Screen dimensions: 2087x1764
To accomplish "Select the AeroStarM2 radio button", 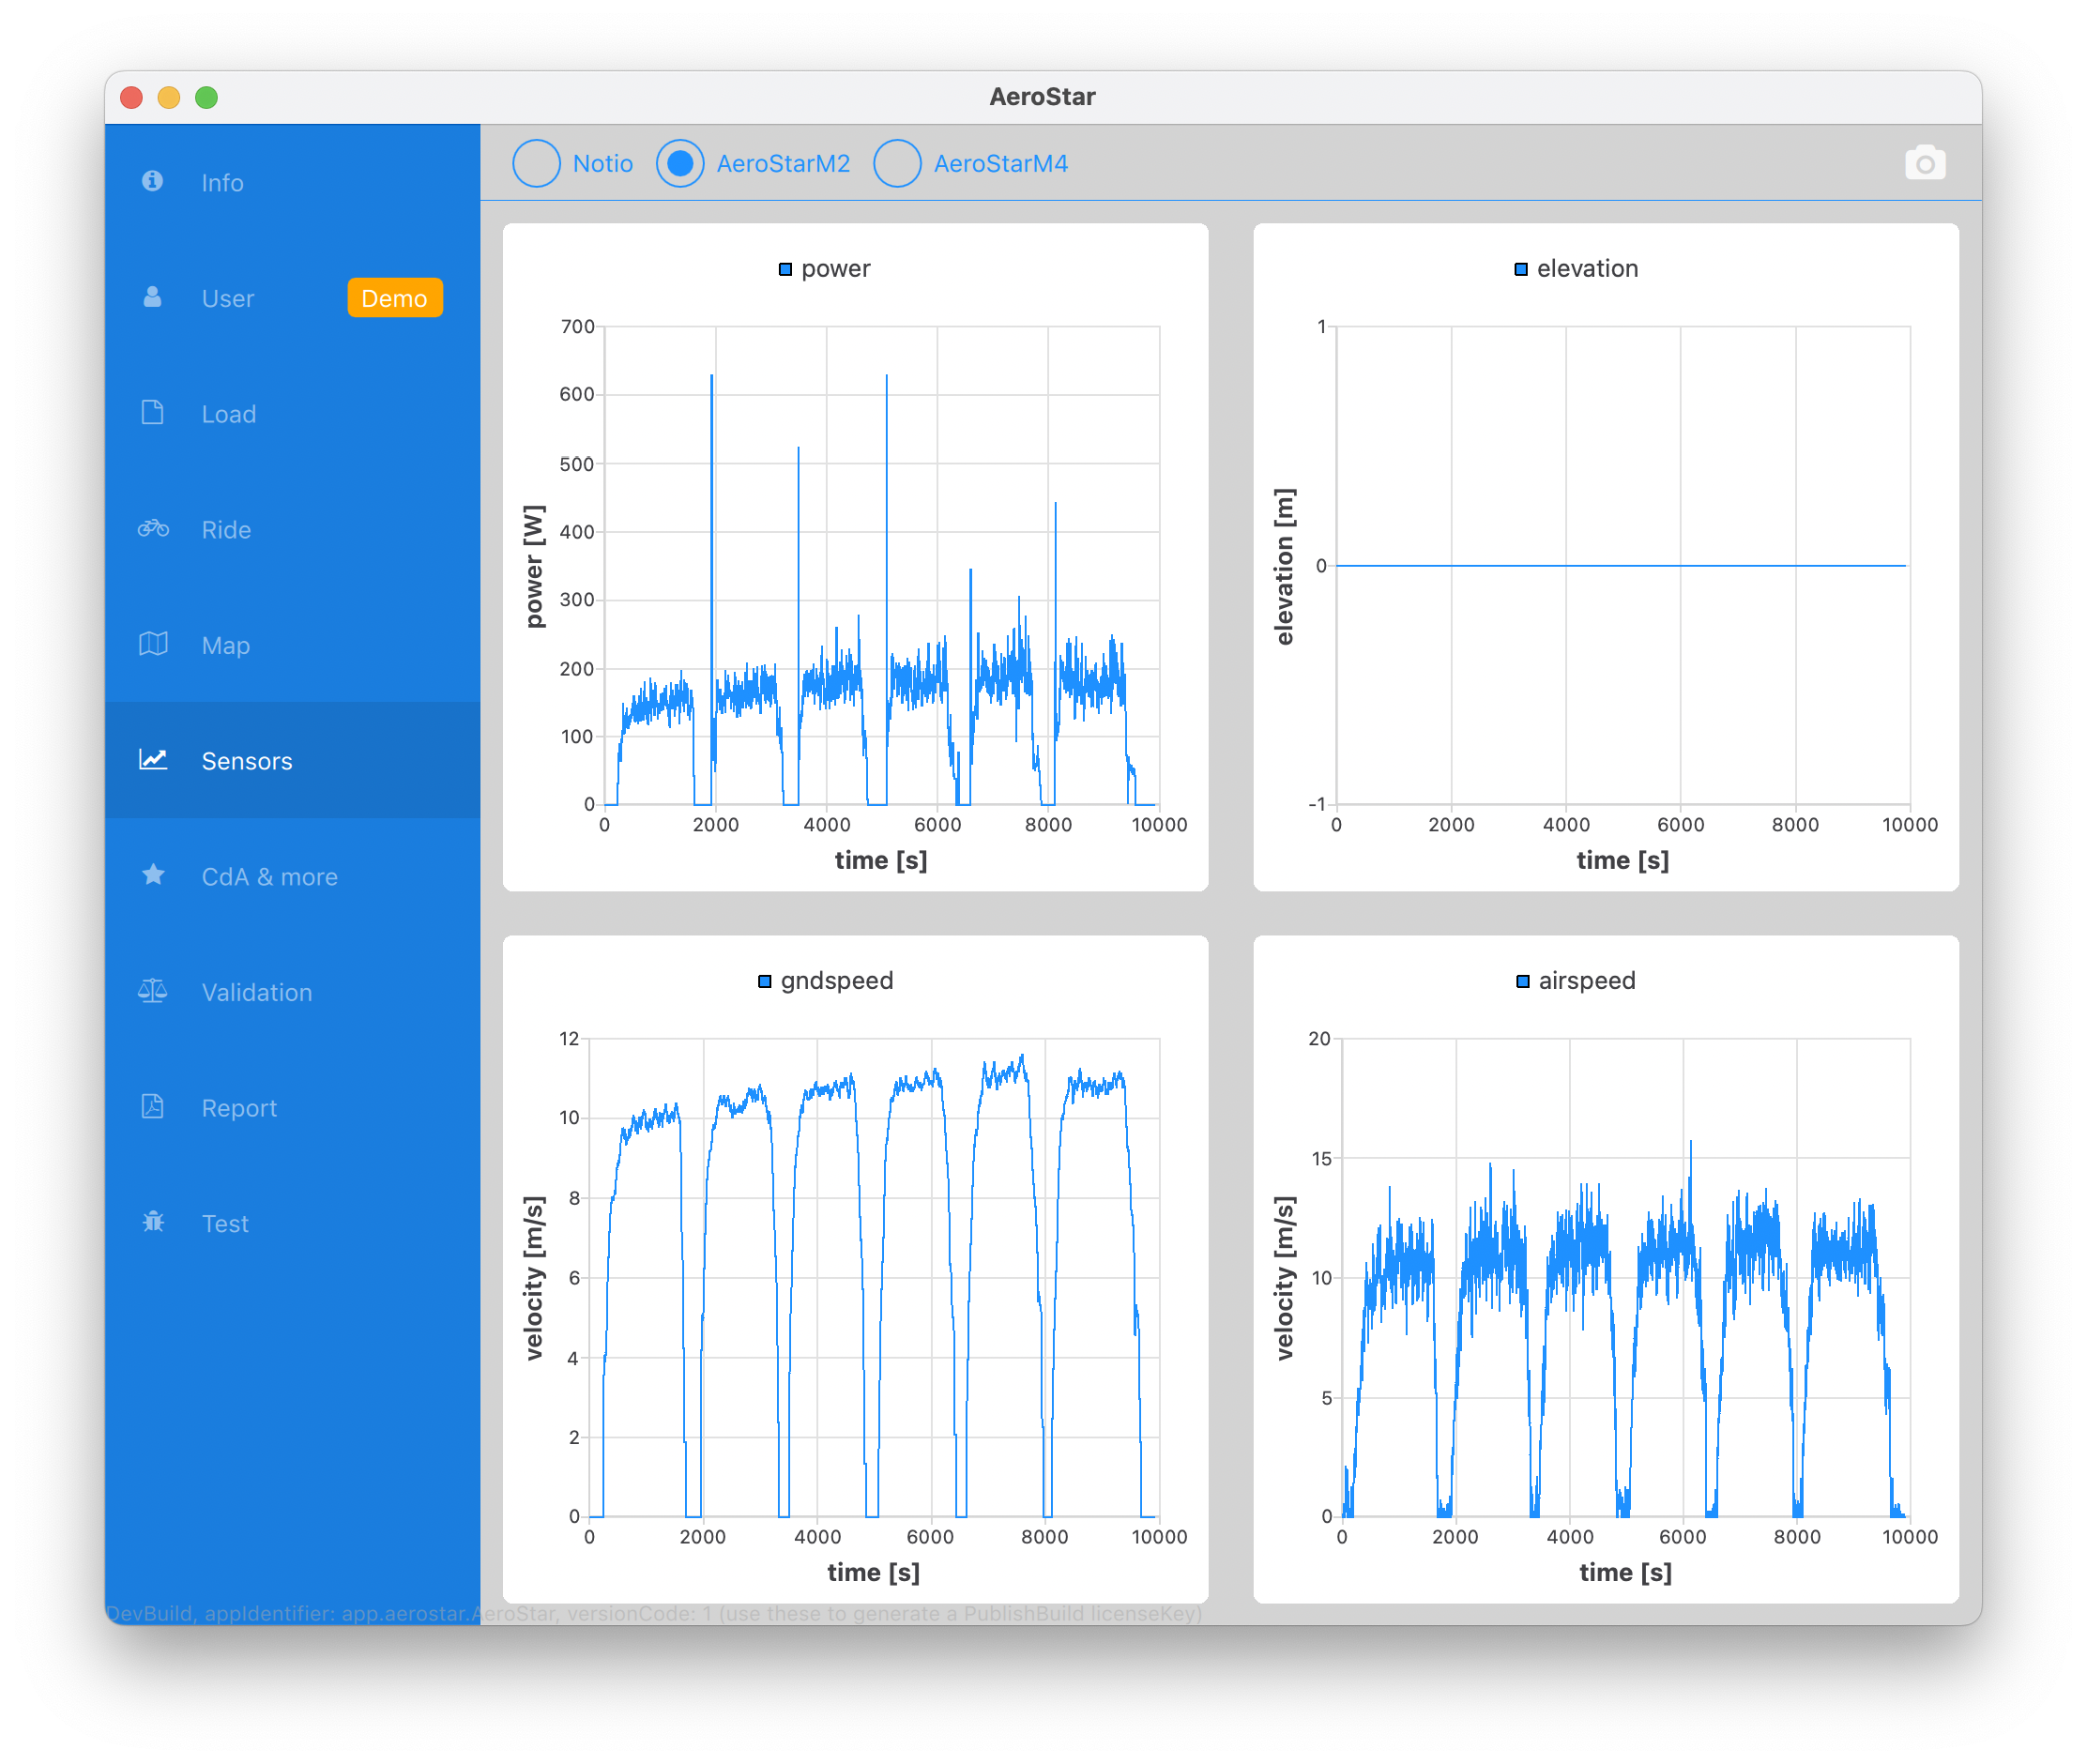I will pyautogui.click(x=680, y=163).
